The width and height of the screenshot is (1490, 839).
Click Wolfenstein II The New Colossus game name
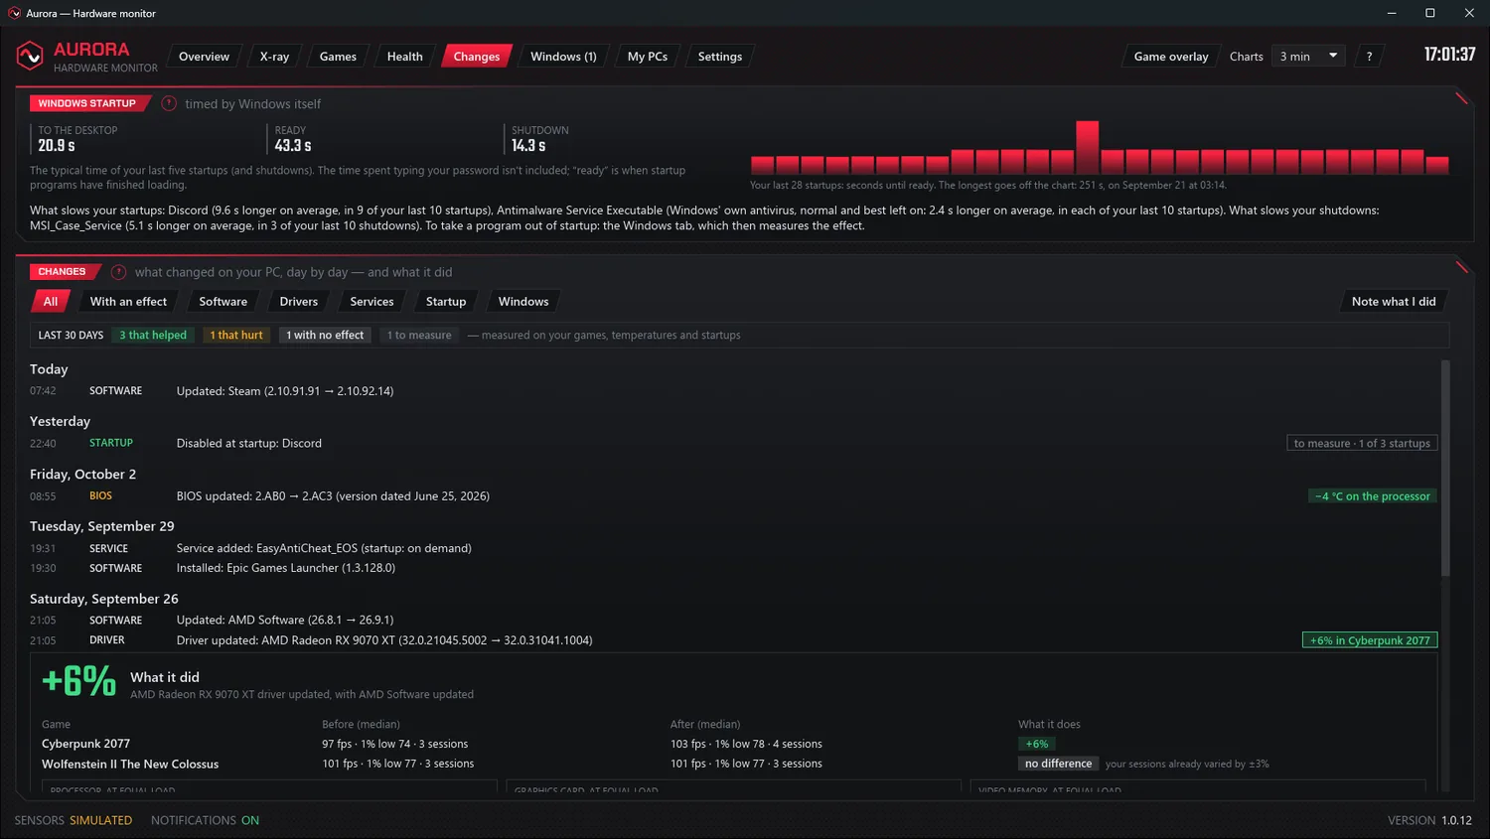(x=130, y=765)
